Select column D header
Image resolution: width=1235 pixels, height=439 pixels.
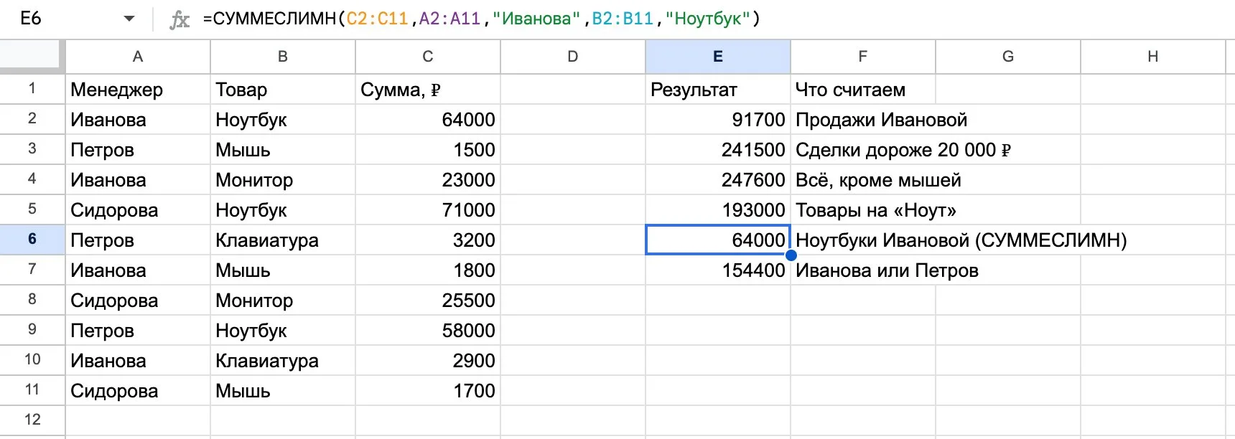[573, 57]
